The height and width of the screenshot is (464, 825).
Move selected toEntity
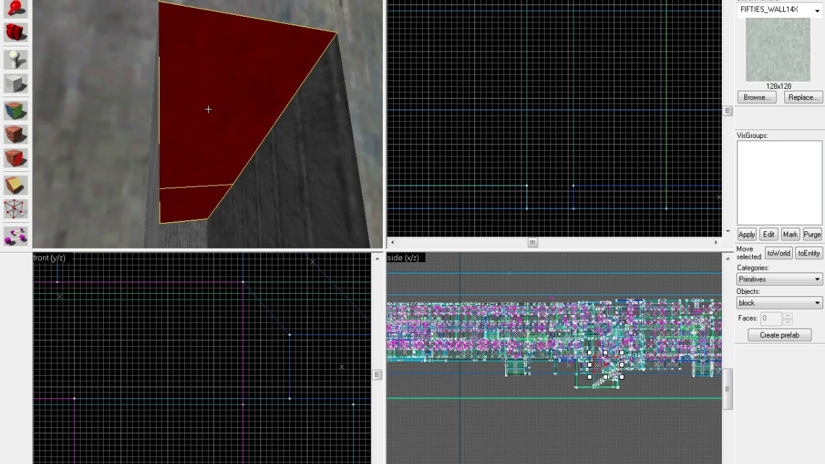point(809,253)
